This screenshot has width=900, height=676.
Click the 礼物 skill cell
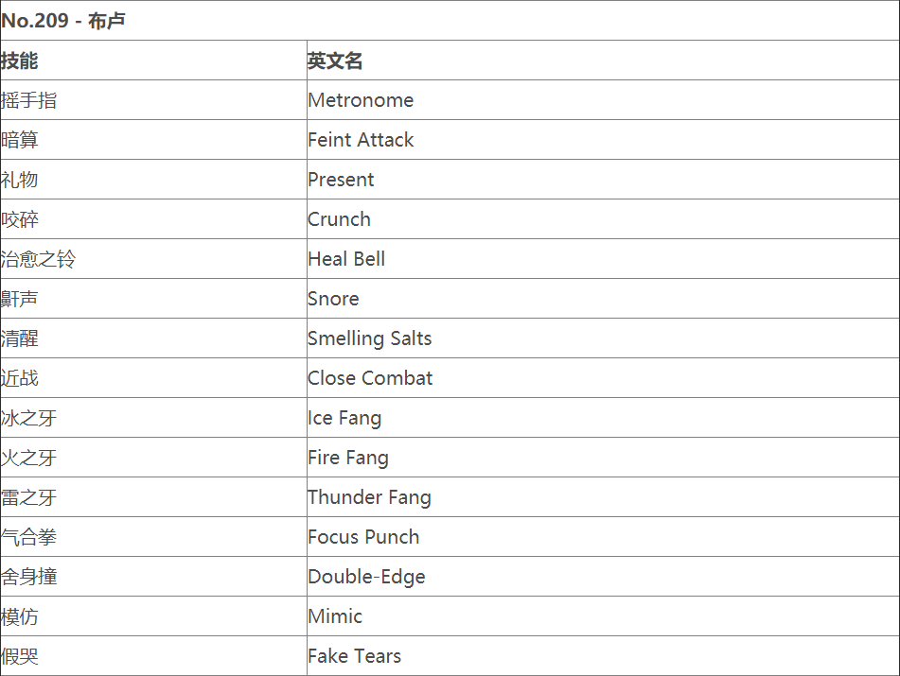[x=20, y=180]
